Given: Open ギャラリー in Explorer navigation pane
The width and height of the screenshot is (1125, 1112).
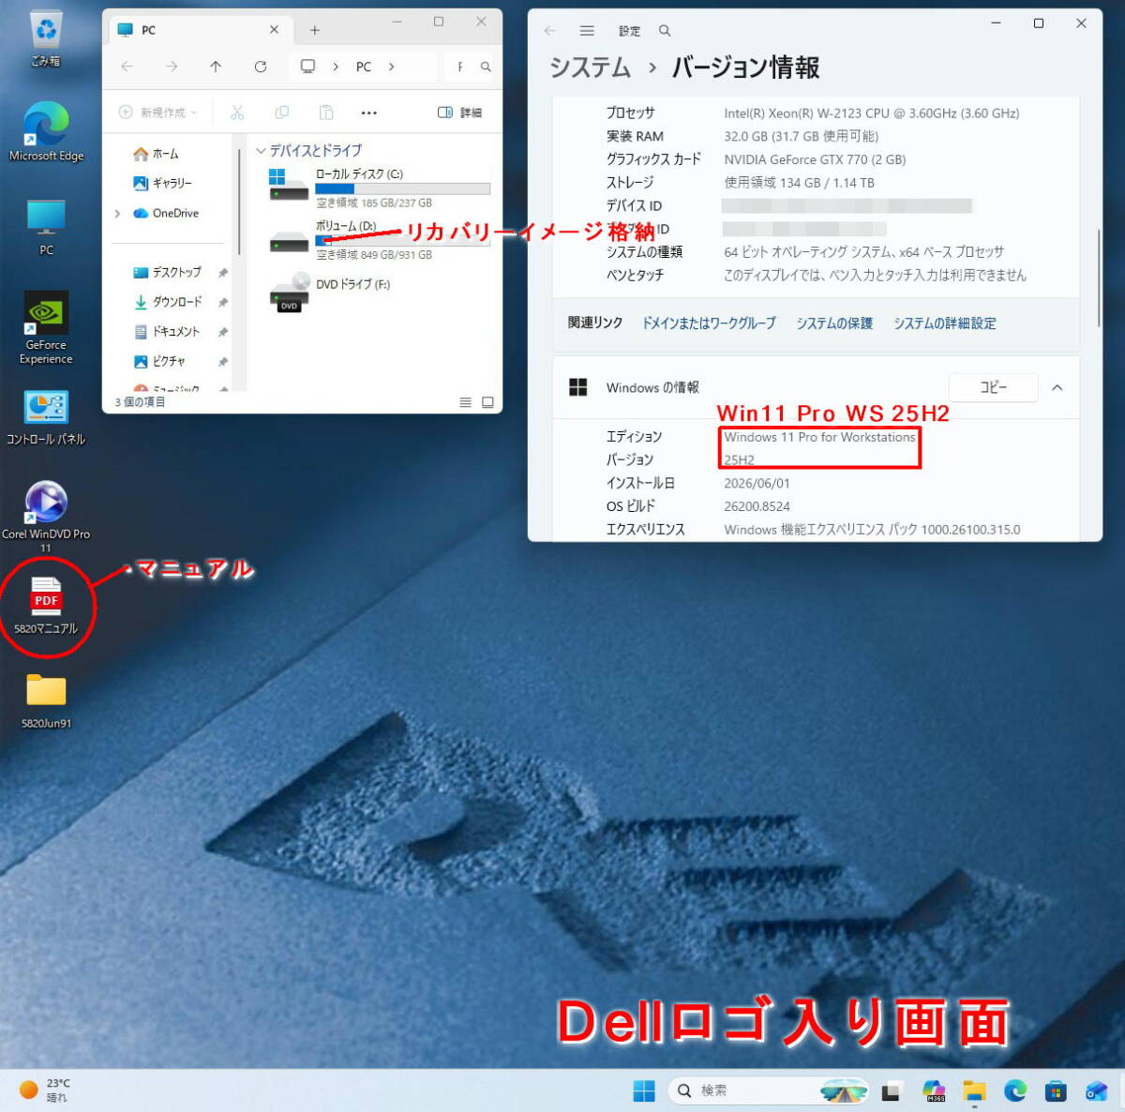Looking at the screenshot, I should point(162,184).
